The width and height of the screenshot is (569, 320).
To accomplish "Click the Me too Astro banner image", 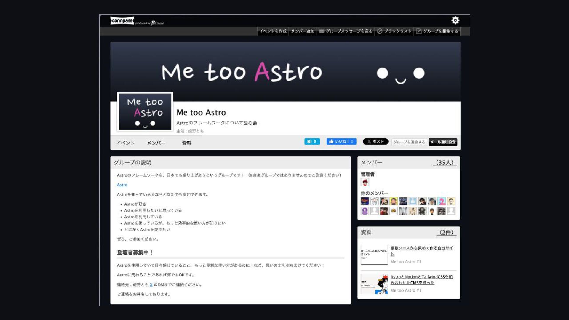I will 285,72.
